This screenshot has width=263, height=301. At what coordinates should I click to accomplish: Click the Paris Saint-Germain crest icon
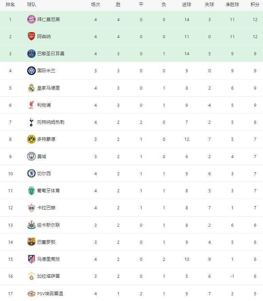click(31, 54)
